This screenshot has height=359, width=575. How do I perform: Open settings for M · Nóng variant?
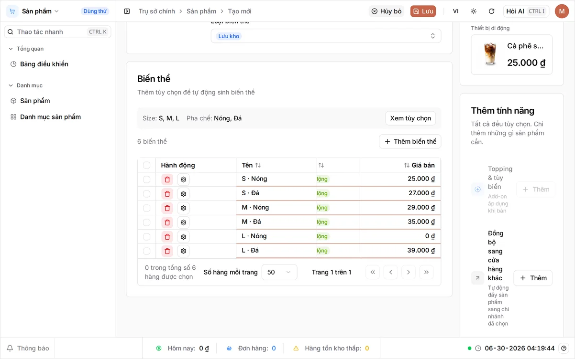click(183, 208)
